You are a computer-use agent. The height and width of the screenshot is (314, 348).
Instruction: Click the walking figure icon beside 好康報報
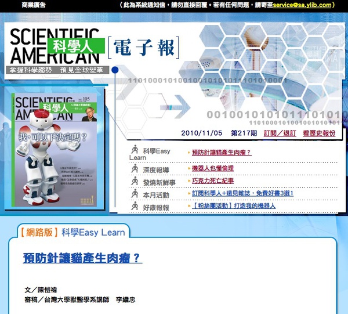pyautogui.click(x=135, y=206)
